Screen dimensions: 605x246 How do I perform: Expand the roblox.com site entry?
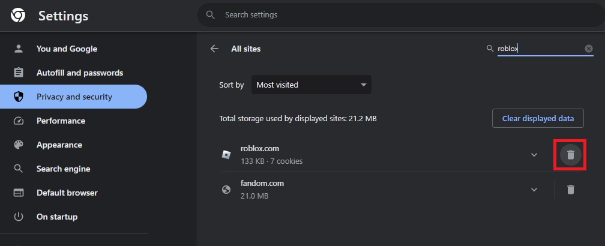(534, 155)
